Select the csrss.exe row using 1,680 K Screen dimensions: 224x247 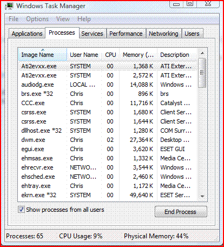click(108, 112)
